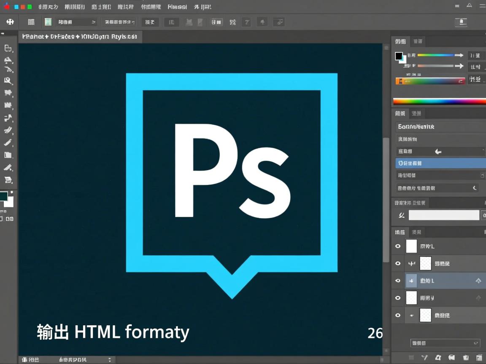The image size is (486, 364).
Task: Open the second dropdown in the options bar
Action: pyautogui.click(x=120, y=22)
